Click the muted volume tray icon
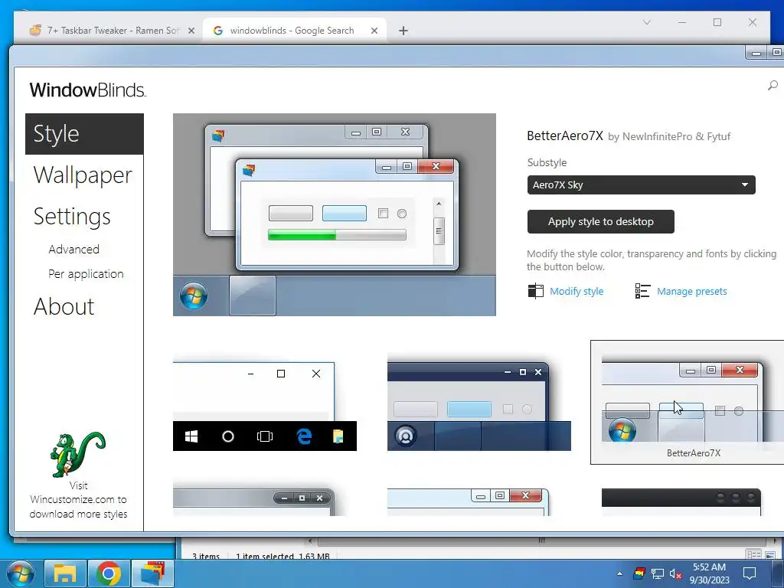This screenshot has height=588, width=784. click(675, 574)
